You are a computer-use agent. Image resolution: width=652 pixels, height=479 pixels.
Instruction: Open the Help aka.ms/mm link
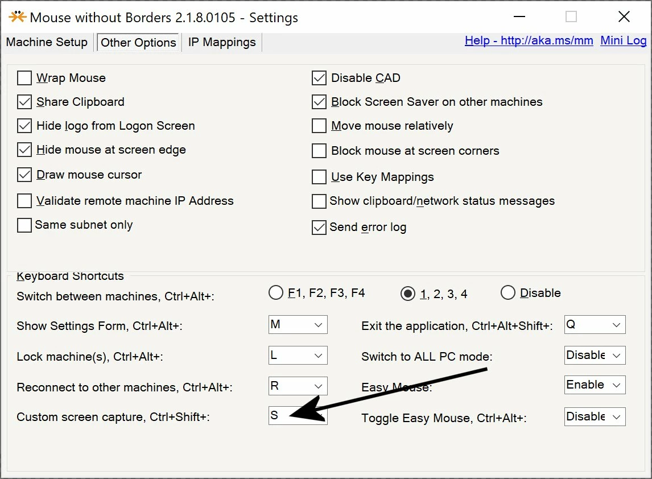click(529, 40)
